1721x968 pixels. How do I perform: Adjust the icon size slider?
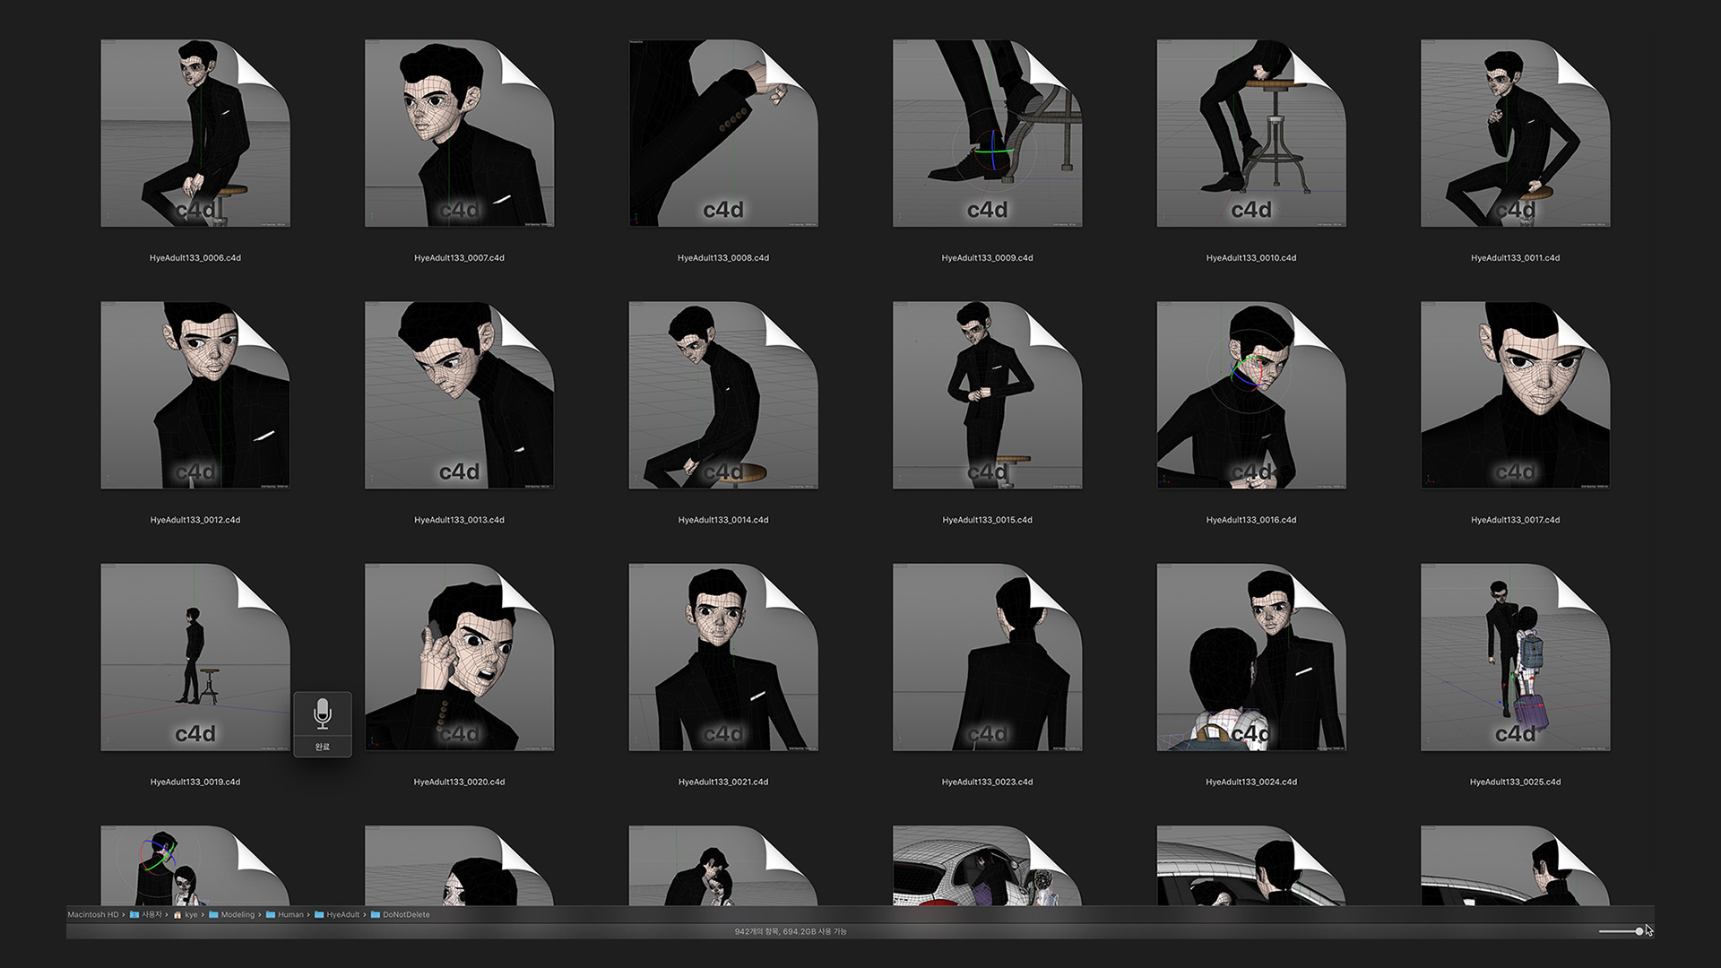point(1639,931)
